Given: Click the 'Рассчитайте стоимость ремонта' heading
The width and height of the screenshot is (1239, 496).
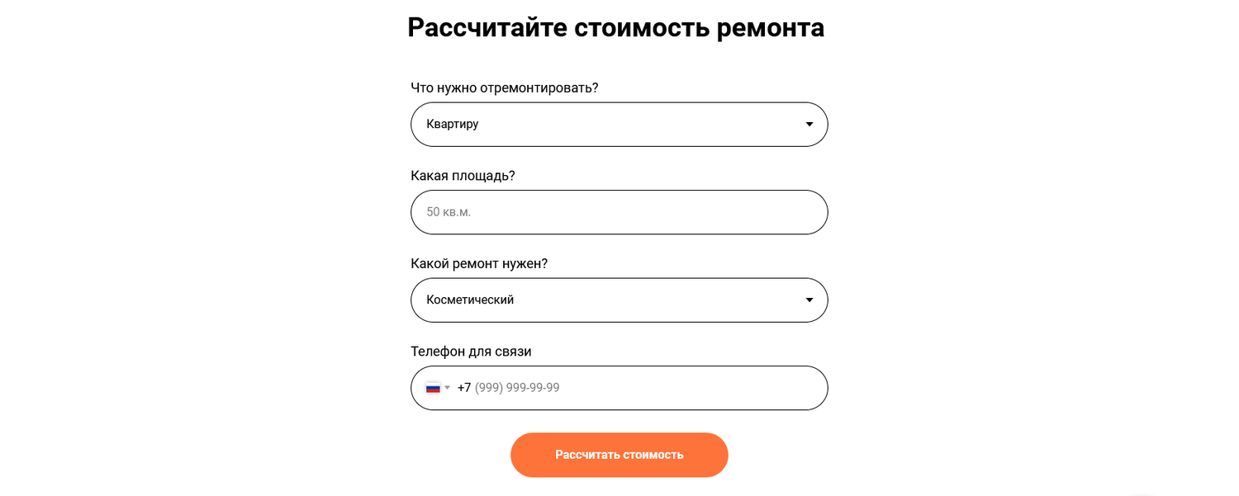Looking at the screenshot, I should tap(615, 27).
